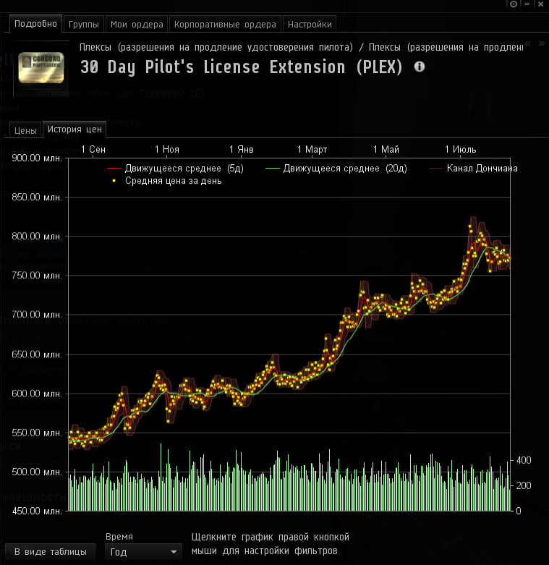
Task: Click the 1 Март date axis label
Action: coord(312,149)
